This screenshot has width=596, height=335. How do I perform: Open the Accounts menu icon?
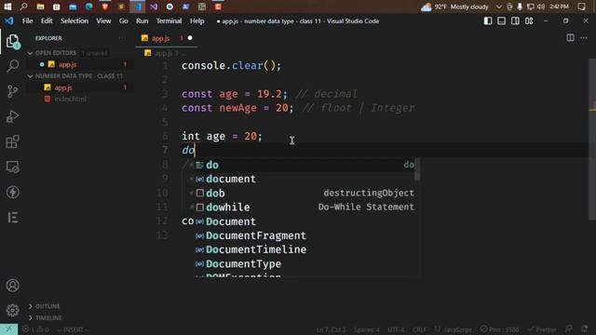pos(12,286)
